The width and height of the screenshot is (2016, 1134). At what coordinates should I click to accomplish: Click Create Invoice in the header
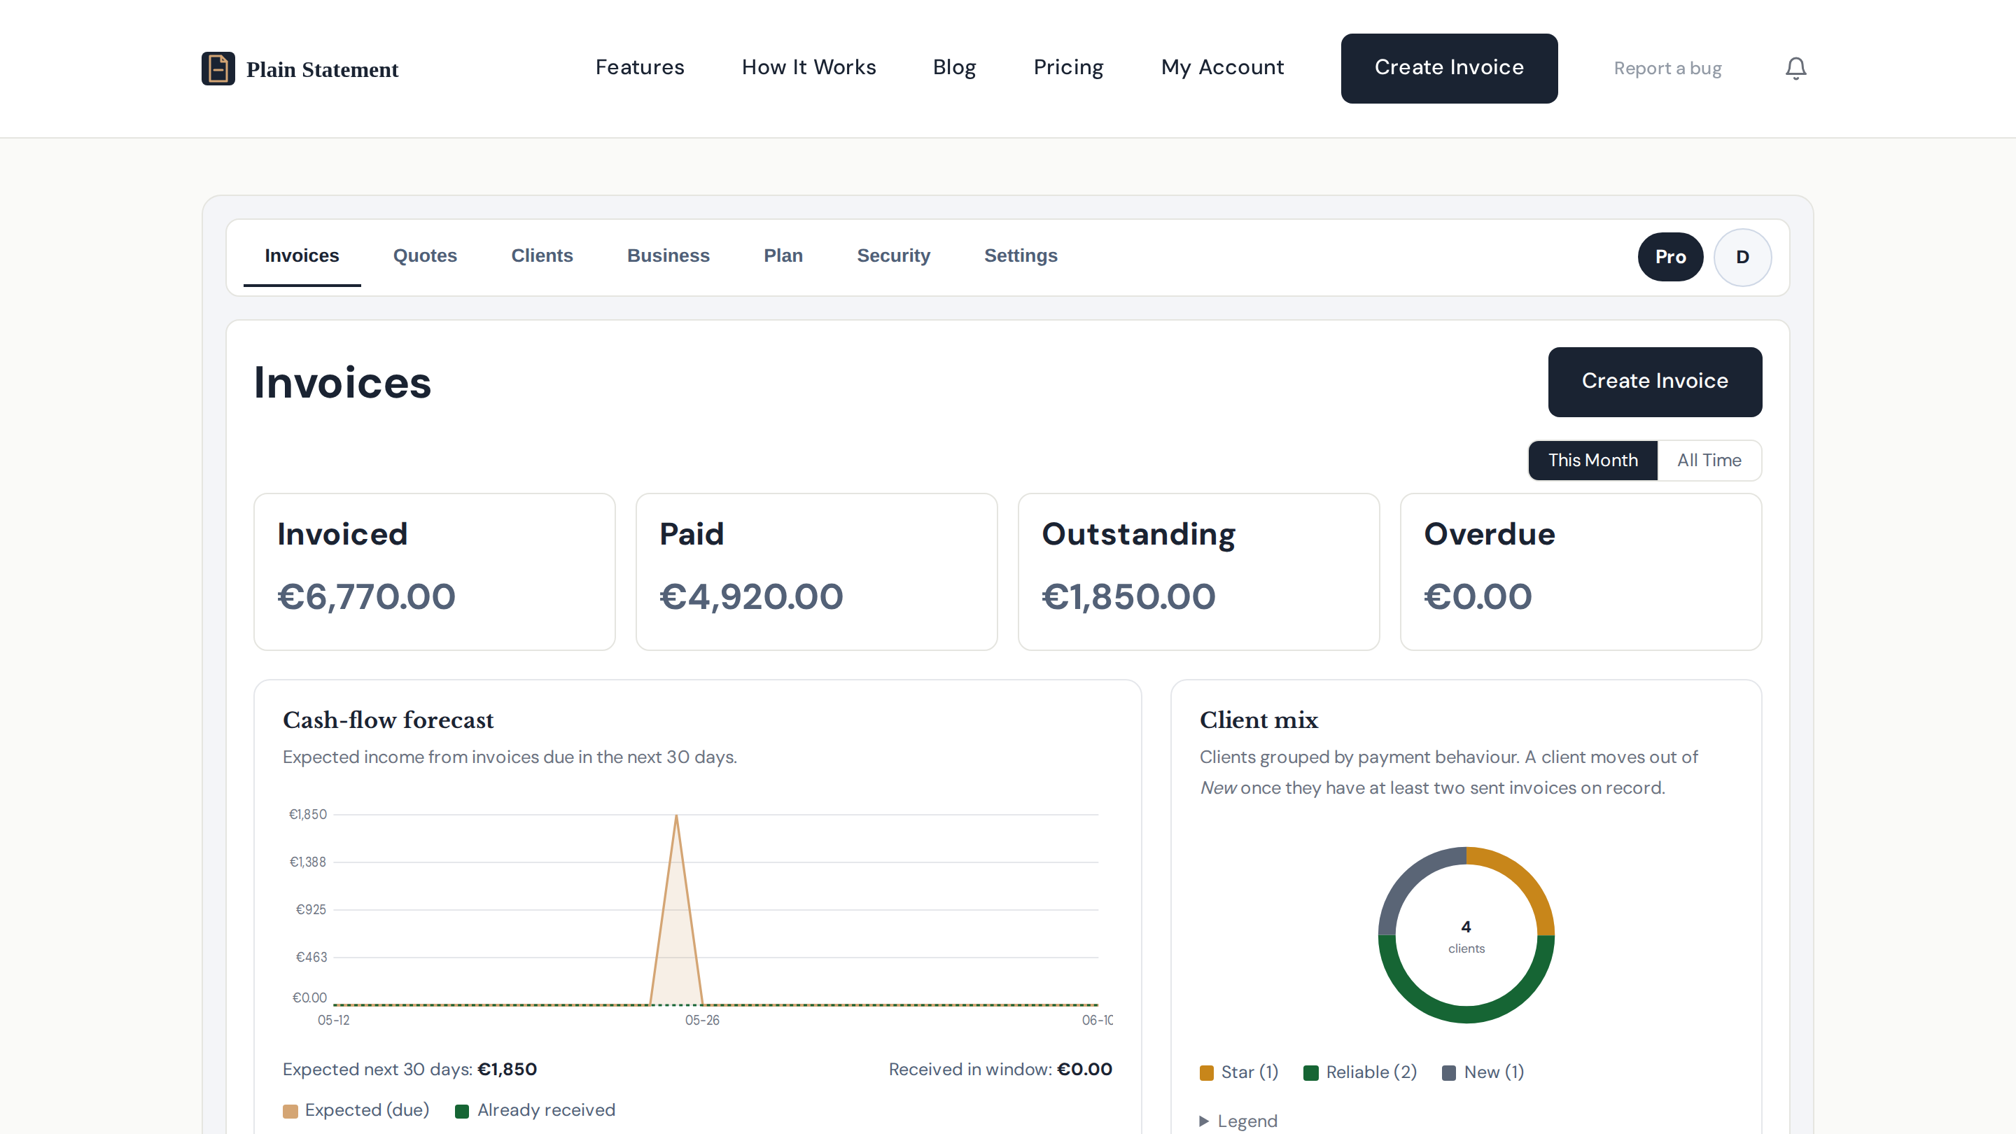click(1448, 68)
